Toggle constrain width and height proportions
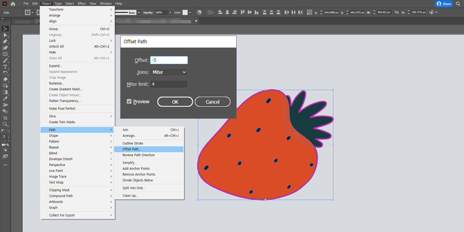464x232 pixels. [396, 12]
